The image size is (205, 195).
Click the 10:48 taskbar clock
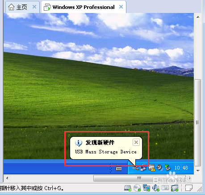point(181,168)
